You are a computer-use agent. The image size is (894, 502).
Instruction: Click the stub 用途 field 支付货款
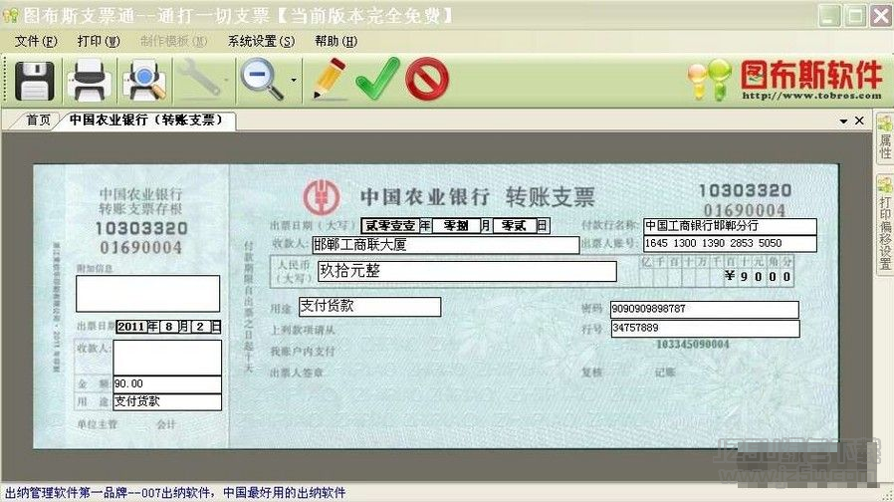(167, 401)
